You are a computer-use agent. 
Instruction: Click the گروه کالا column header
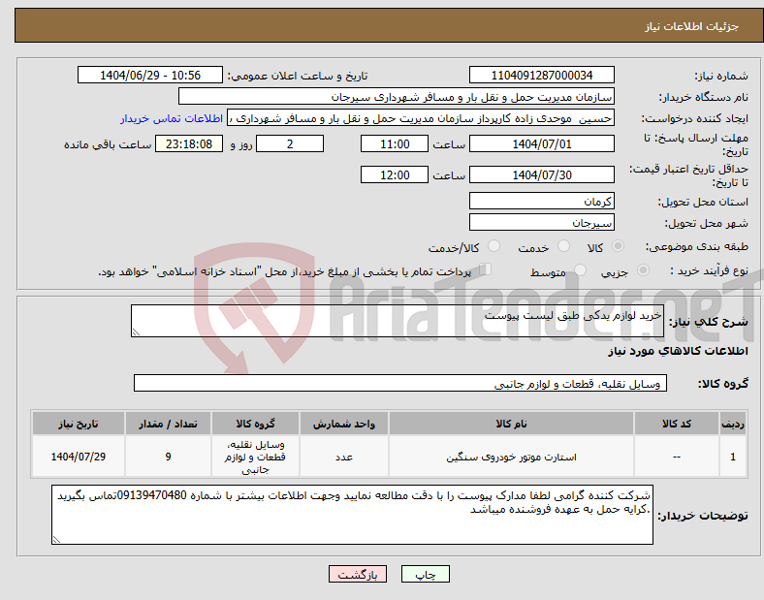pyautogui.click(x=255, y=424)
